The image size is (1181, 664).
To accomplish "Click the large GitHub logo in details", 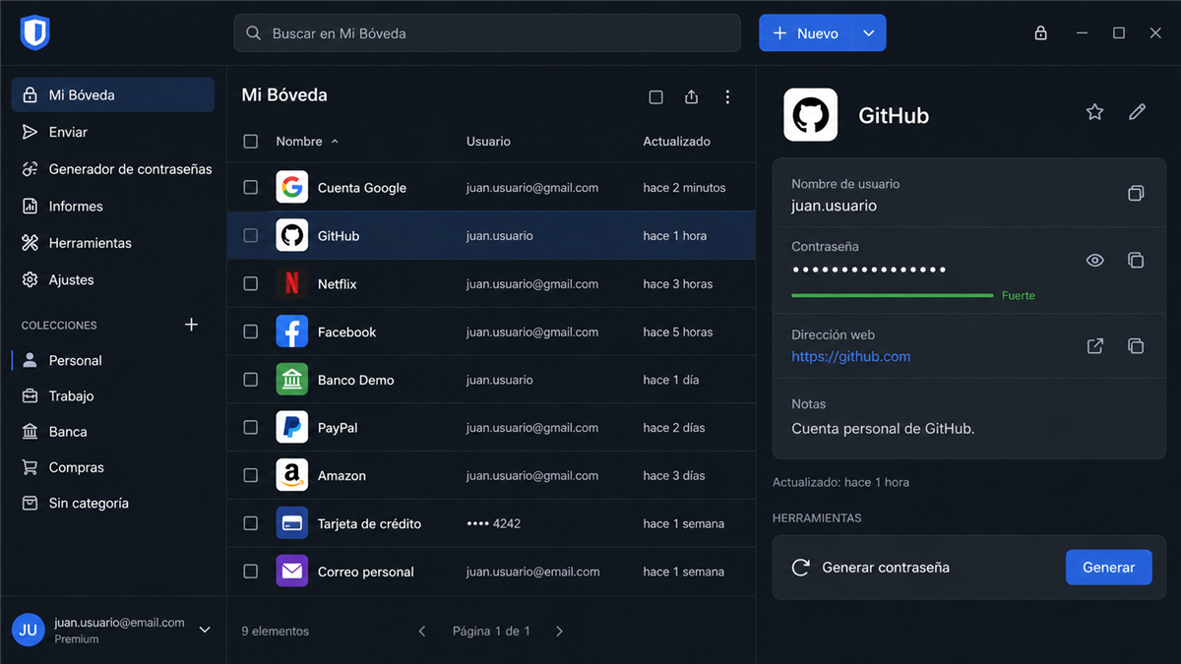I will click(x=811, y=115).
